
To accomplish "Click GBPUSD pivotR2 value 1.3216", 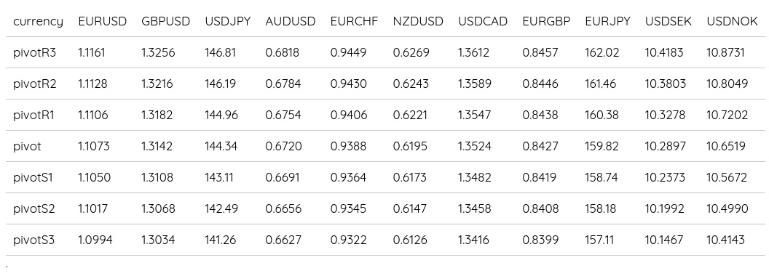I will coord(157,84).
